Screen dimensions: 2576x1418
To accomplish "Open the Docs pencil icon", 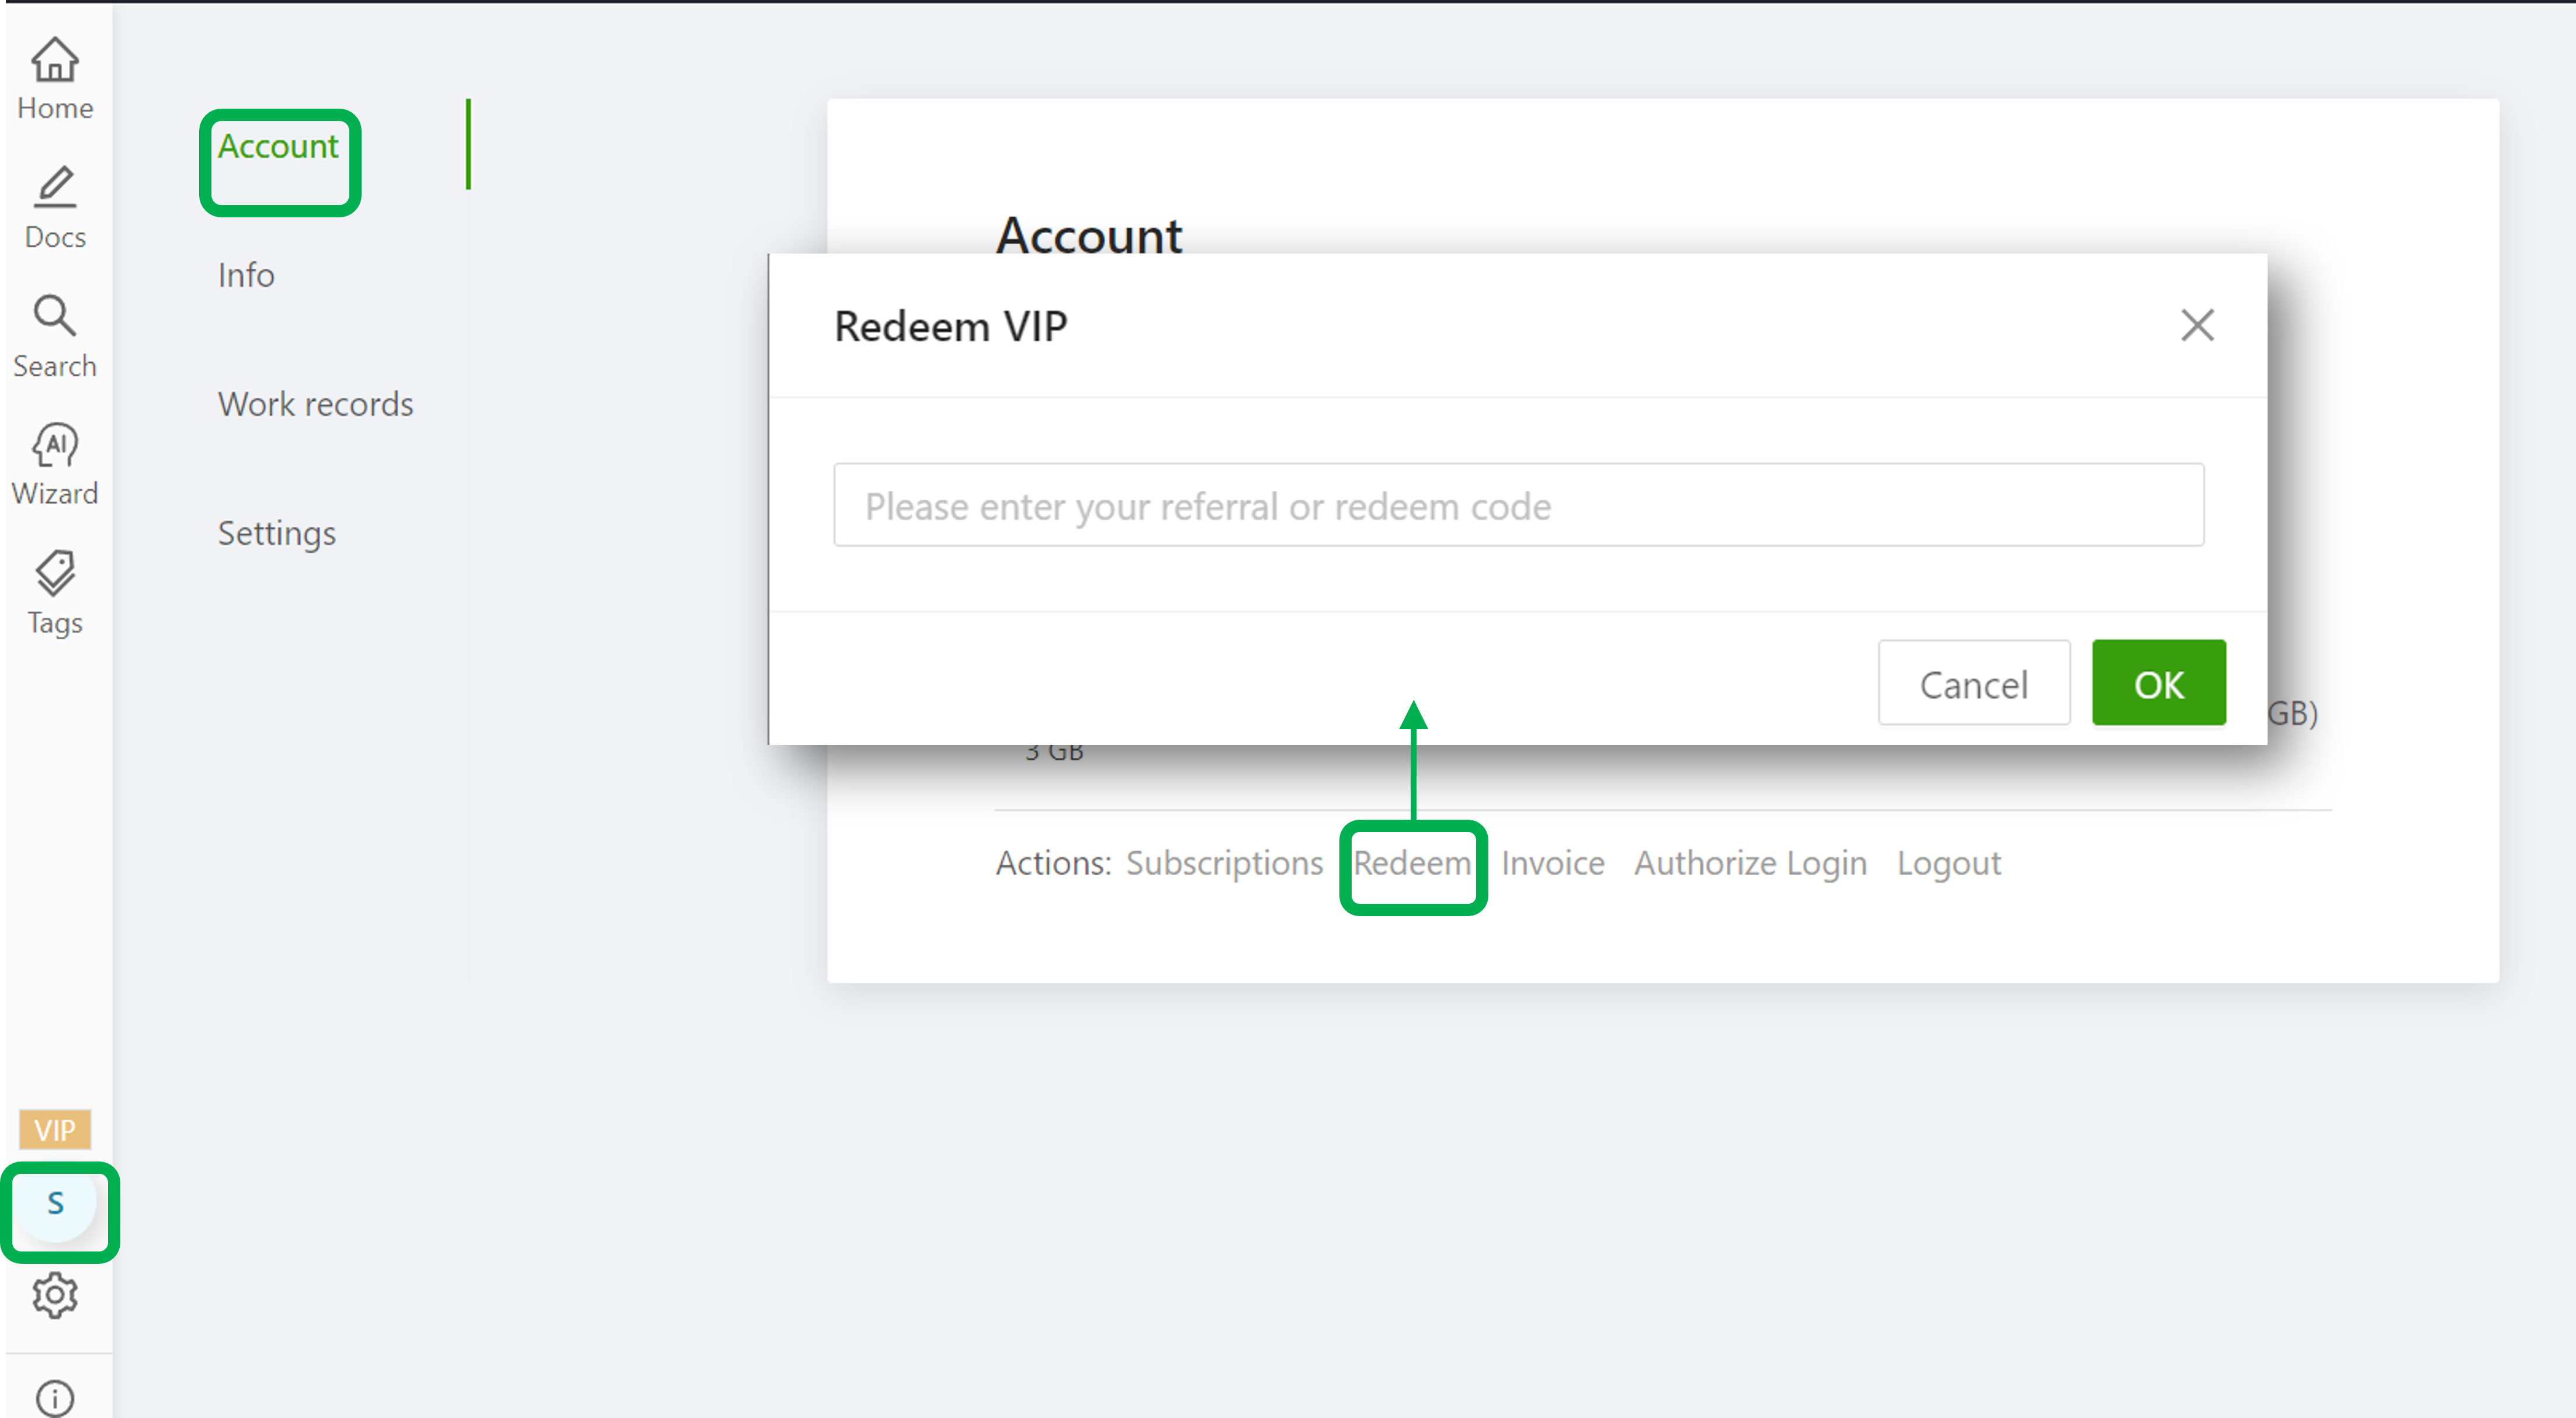I will pos(55,187).
